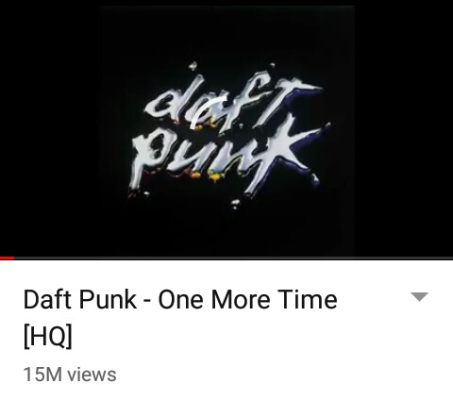Seek near the end of the progress bar

pos(441,258)
